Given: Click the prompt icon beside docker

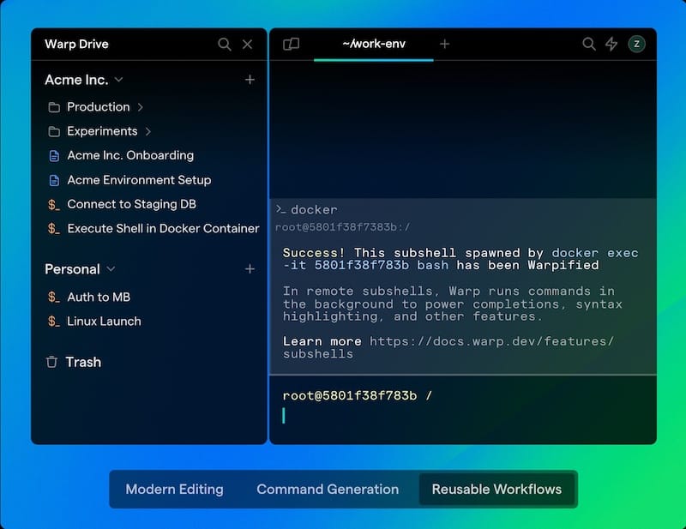Looking at the screenshot, I should point(281,209).
